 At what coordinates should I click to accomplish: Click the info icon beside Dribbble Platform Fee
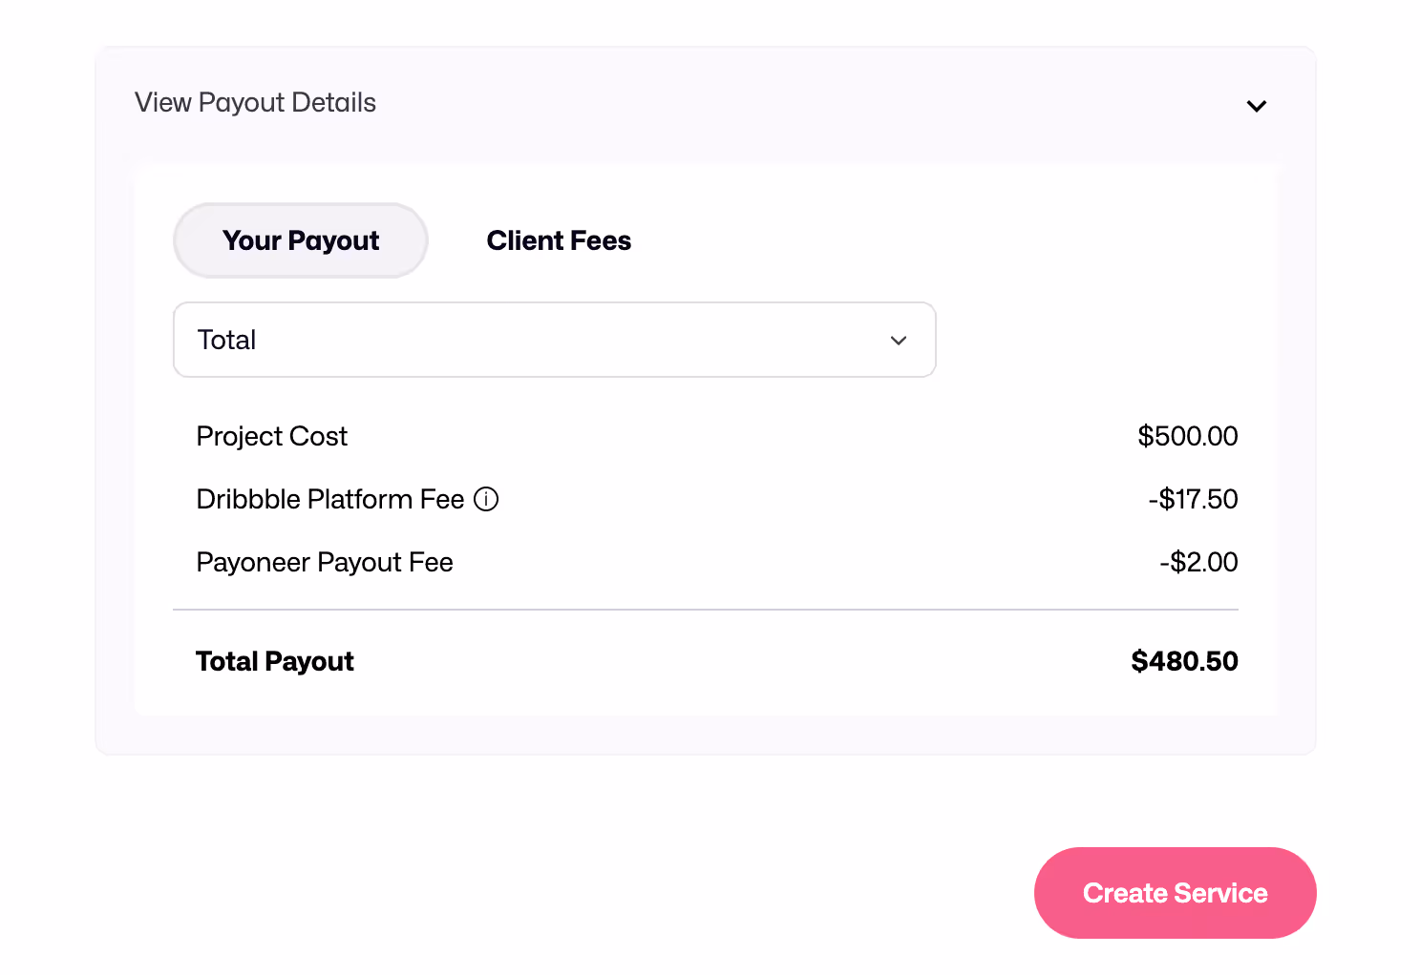(486, 499)
